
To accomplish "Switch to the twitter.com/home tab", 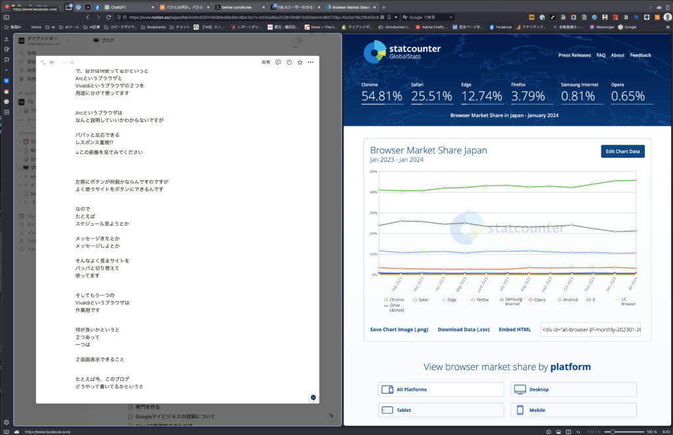I will 239,7.
